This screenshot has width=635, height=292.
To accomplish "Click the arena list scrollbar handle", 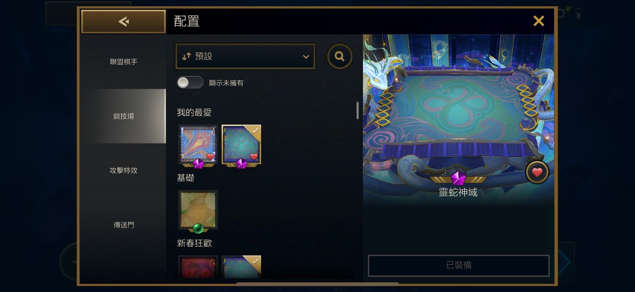I will 357,110.
